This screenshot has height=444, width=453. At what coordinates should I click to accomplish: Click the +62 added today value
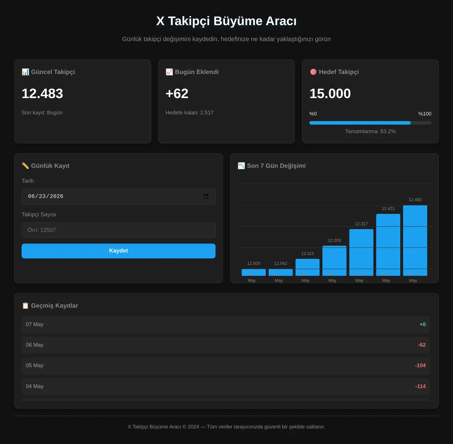177,94
